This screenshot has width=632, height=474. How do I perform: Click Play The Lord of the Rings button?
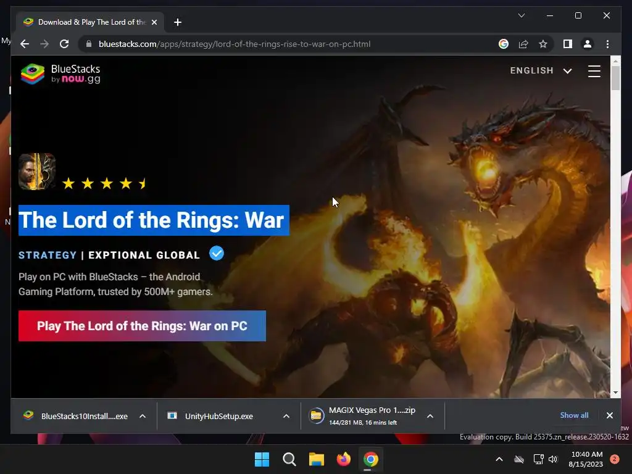142,326
